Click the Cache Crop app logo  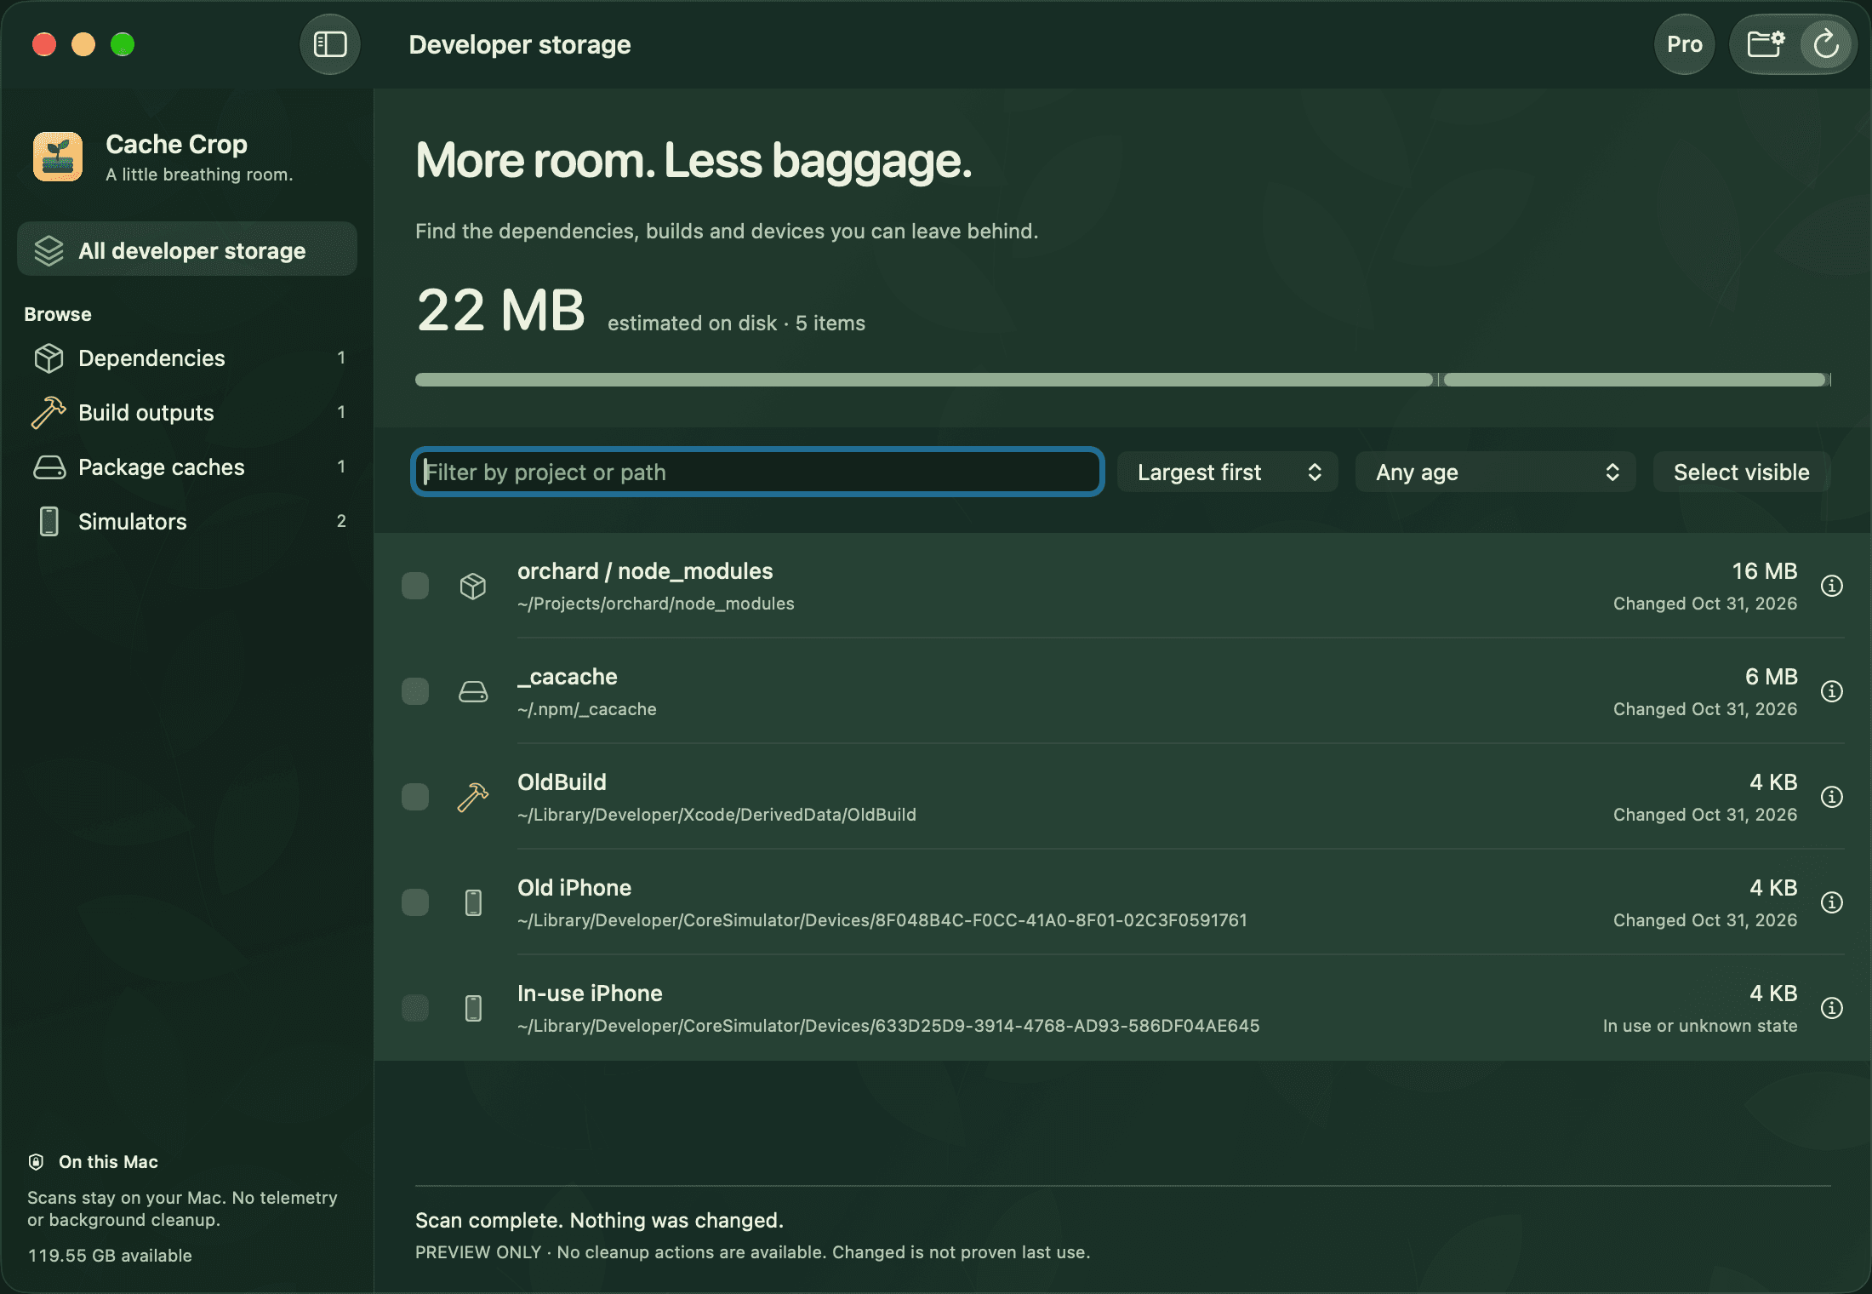tap(58, 157)
